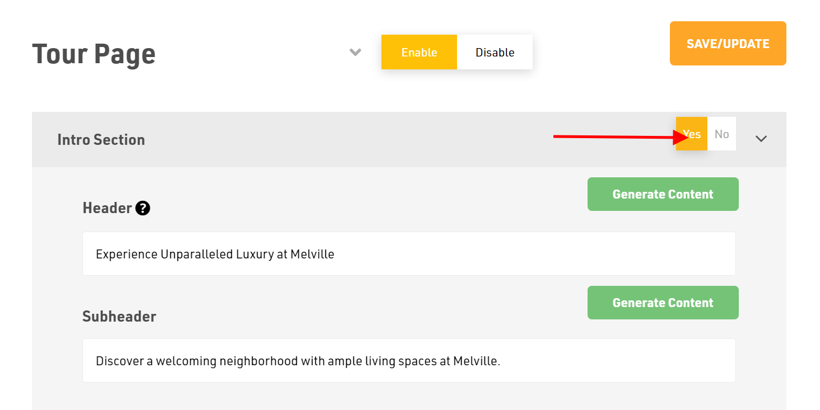The height and width of the screenshot is (410, 820).
Task: Focus the Subheader text input field
Action: [x=409, y=361]
